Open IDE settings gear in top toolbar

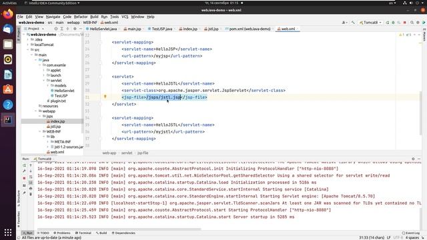[418, 23]
